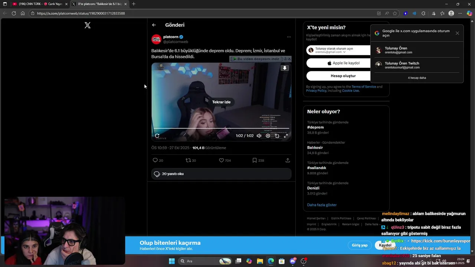Reload the page

tap(14, 13)
